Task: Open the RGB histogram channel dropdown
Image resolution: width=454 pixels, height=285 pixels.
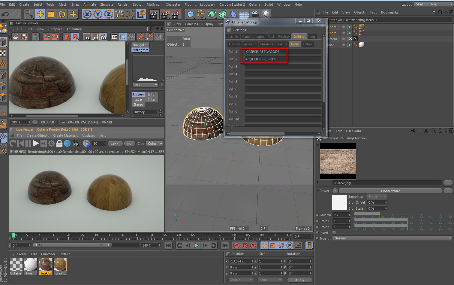Action: pyautogui.click(x=146, y=85)
